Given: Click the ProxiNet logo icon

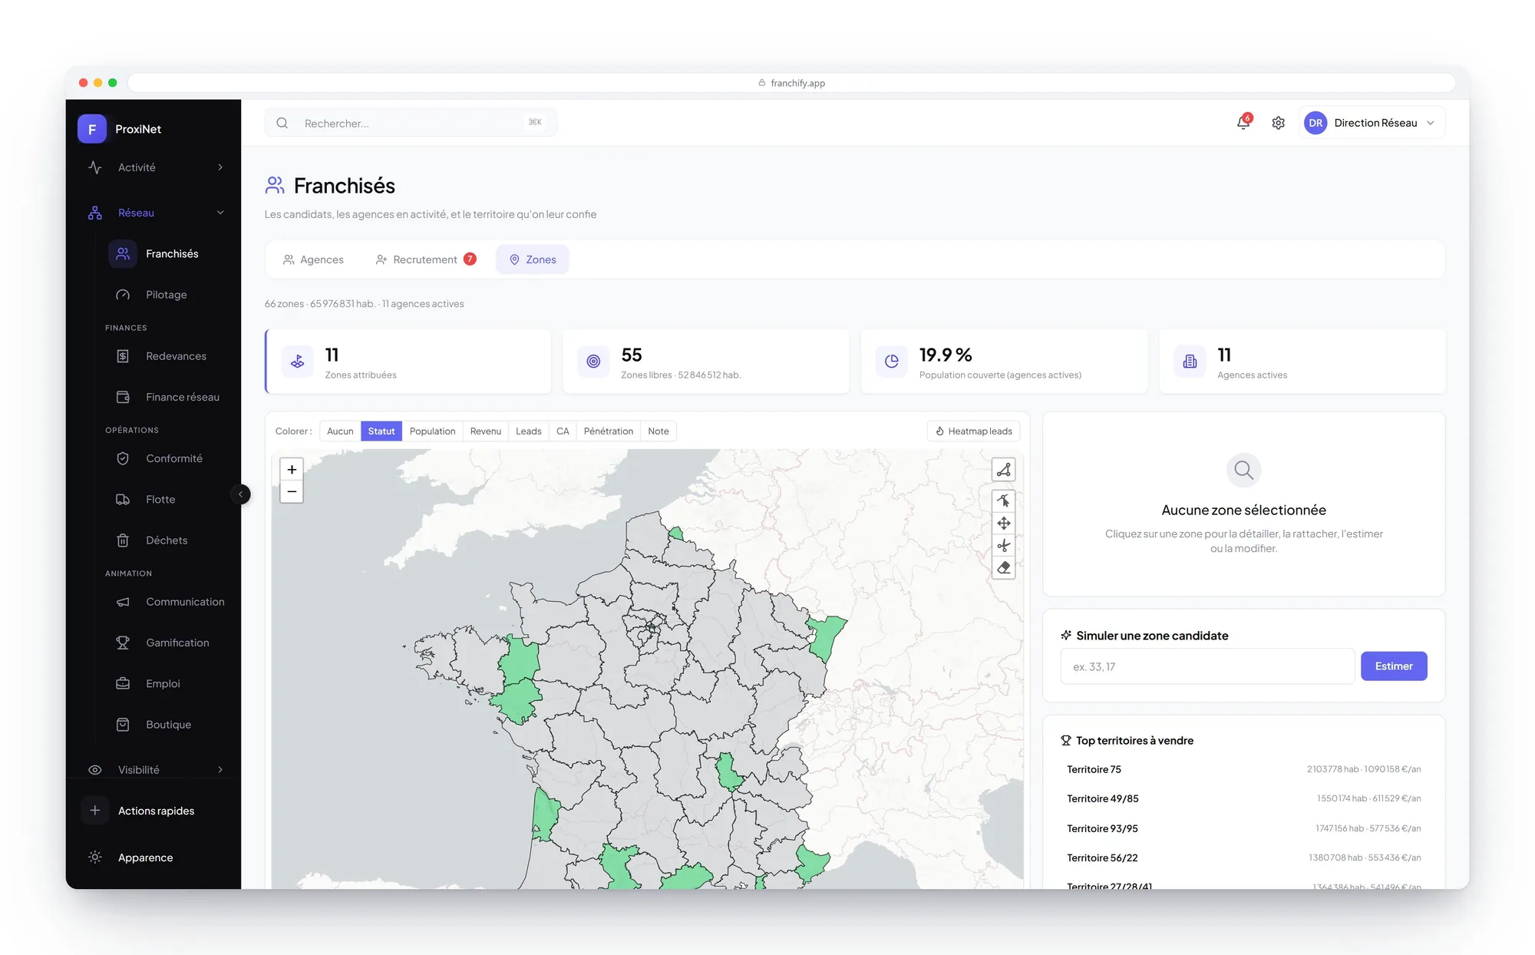Looking at the screenshot, I should [92, 129].
